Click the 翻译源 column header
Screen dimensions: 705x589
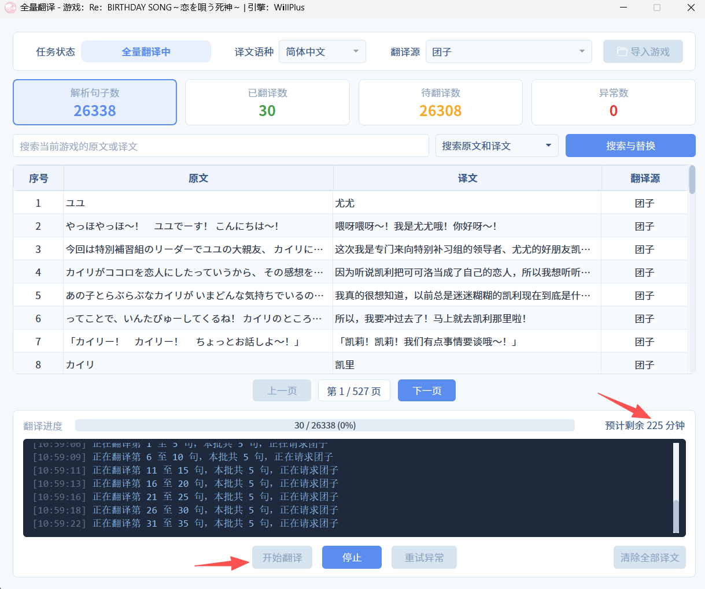point(645,178)
